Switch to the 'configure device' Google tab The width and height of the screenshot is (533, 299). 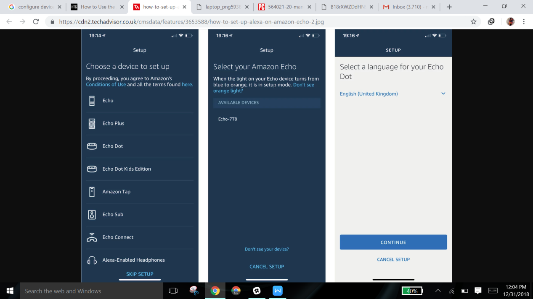(x=35, y=7)
